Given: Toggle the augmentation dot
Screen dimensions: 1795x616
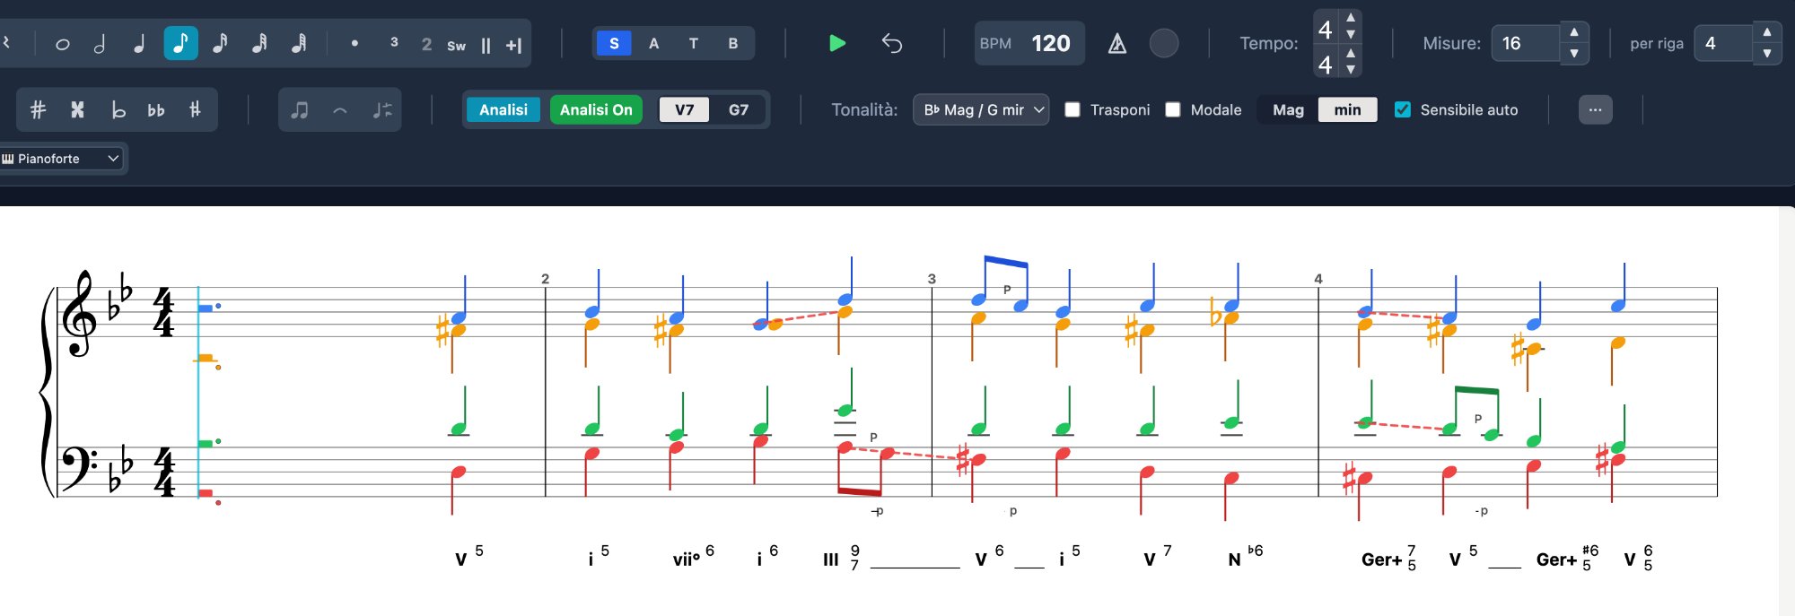Looking at the screenshot, I should pos(355,43).
